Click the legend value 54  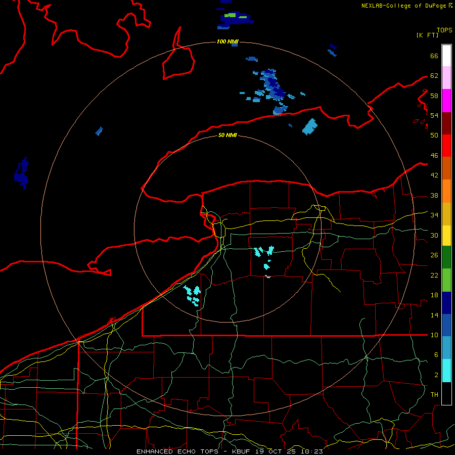coord(434,115)
